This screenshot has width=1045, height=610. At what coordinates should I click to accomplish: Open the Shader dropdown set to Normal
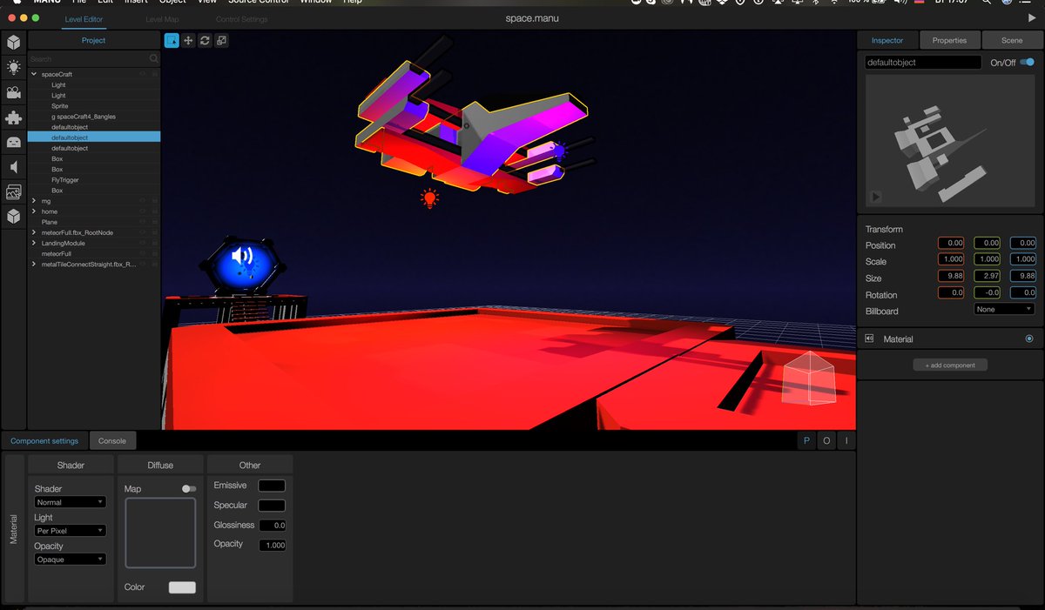71,502
